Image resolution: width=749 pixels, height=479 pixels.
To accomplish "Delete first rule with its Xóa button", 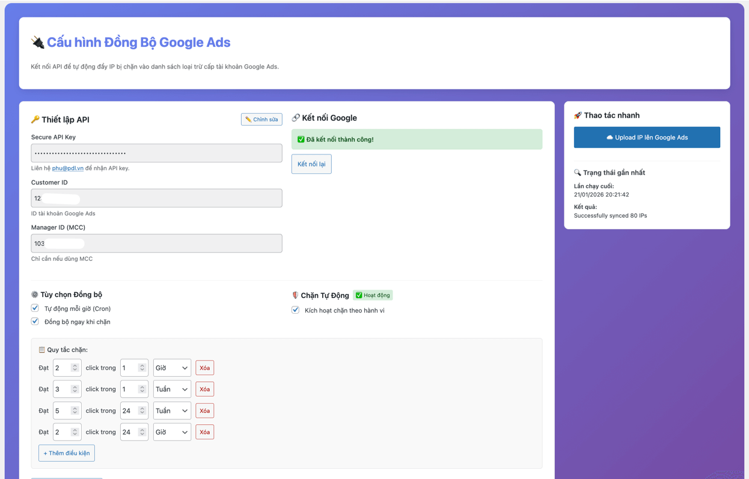I will tap(204, 368).
